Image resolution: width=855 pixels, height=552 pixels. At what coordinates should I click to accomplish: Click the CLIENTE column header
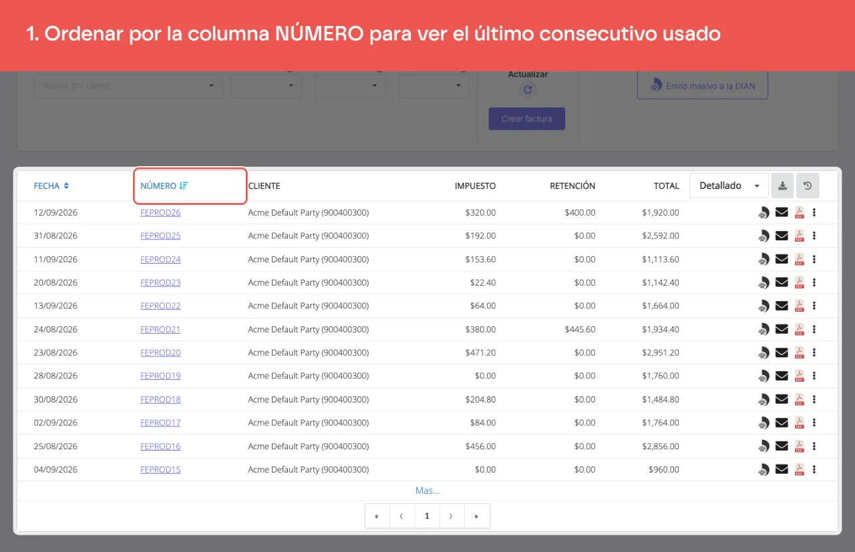tap(264, 186)
